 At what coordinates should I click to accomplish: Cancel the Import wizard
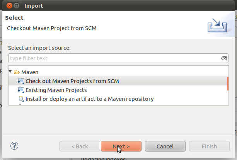pos(165,146)
